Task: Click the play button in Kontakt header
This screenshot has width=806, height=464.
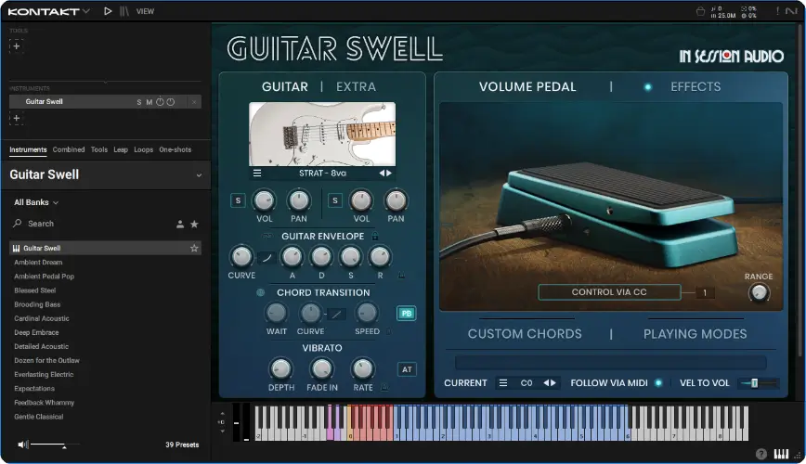Action: pos(108,11)
